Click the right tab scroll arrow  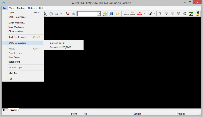pos(6,110)
